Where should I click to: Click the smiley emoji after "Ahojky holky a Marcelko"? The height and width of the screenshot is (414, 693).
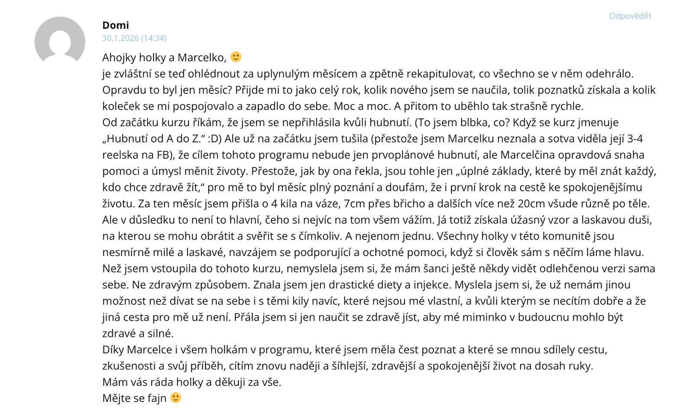click(x=236, y=57)
